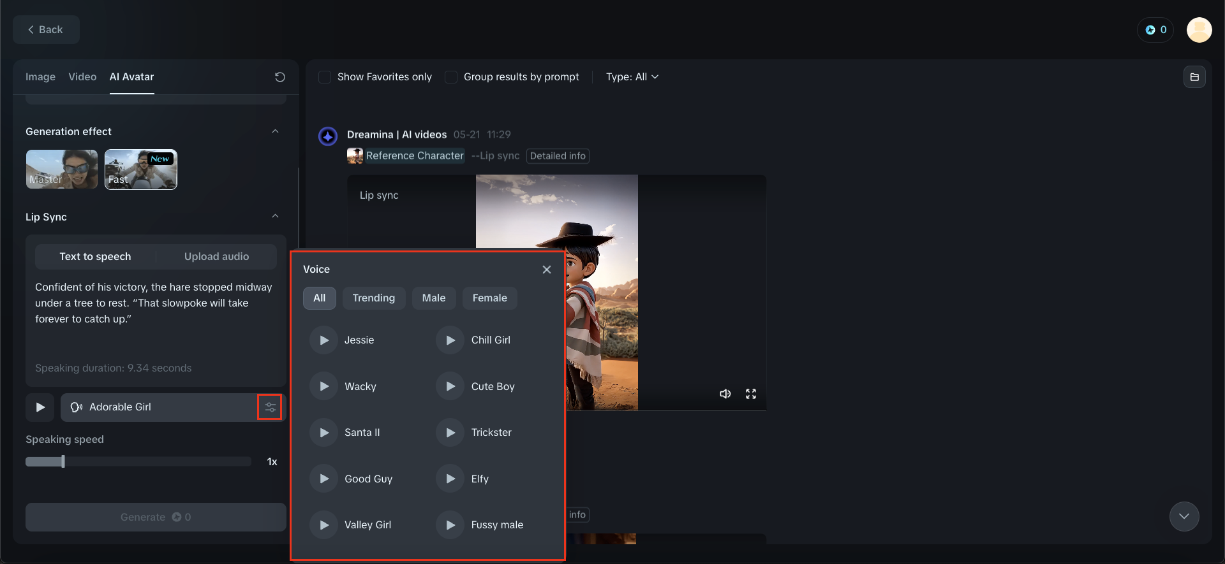Expand the video to fullscreen
Screen dimensions: 1225x564
pos(751,394)
